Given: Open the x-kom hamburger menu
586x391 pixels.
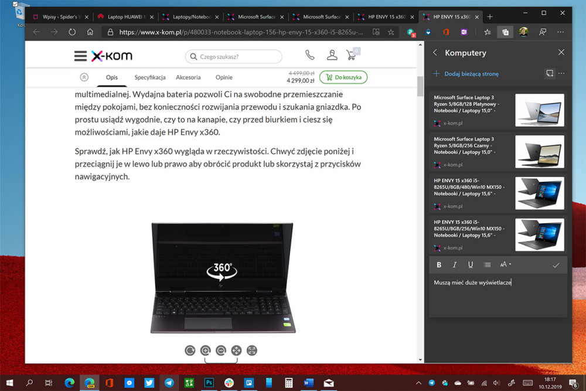Looking at the screenshot, I should (x=80, y=56).
